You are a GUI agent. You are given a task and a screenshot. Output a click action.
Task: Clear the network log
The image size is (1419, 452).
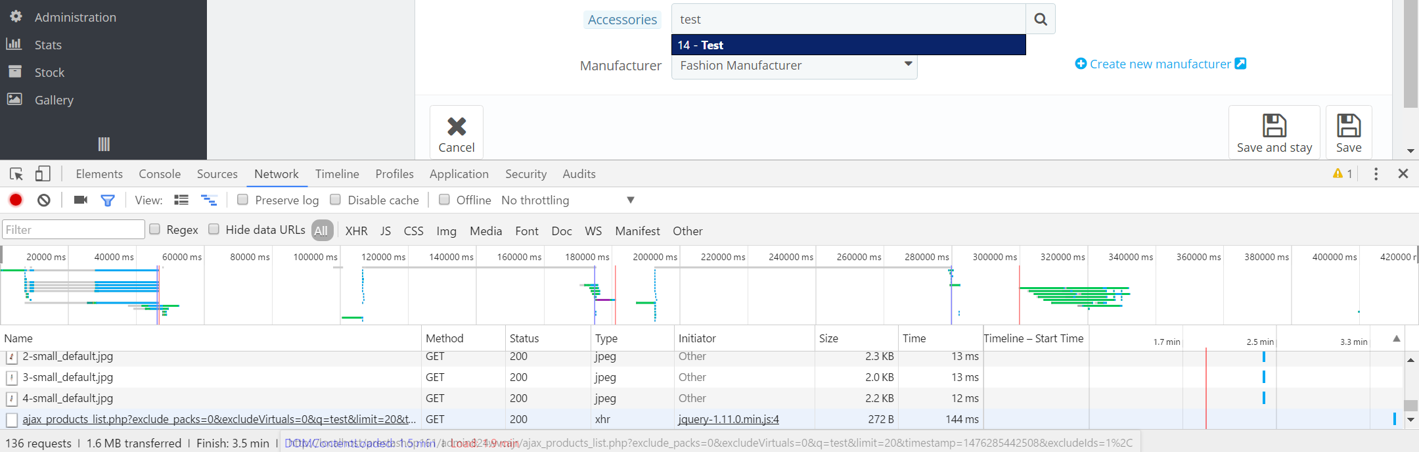44,200
